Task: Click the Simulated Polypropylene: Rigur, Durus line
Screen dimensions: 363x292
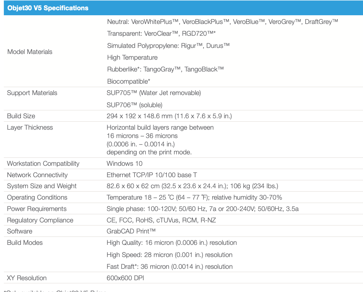Action: 168,46
